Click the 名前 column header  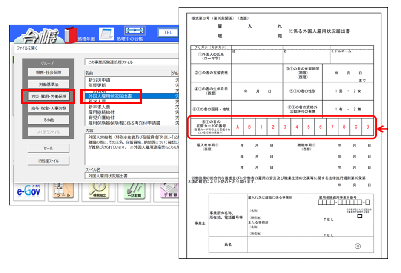(128, 73)
